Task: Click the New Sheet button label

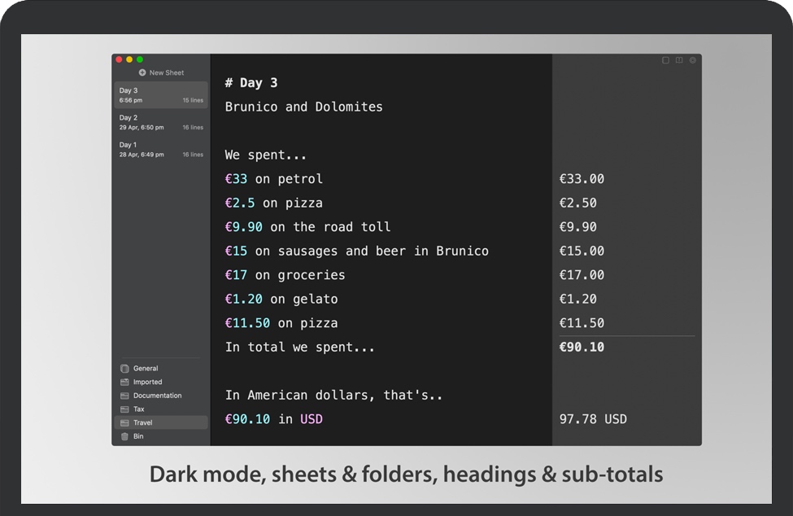Action: (x=167, y=72)
